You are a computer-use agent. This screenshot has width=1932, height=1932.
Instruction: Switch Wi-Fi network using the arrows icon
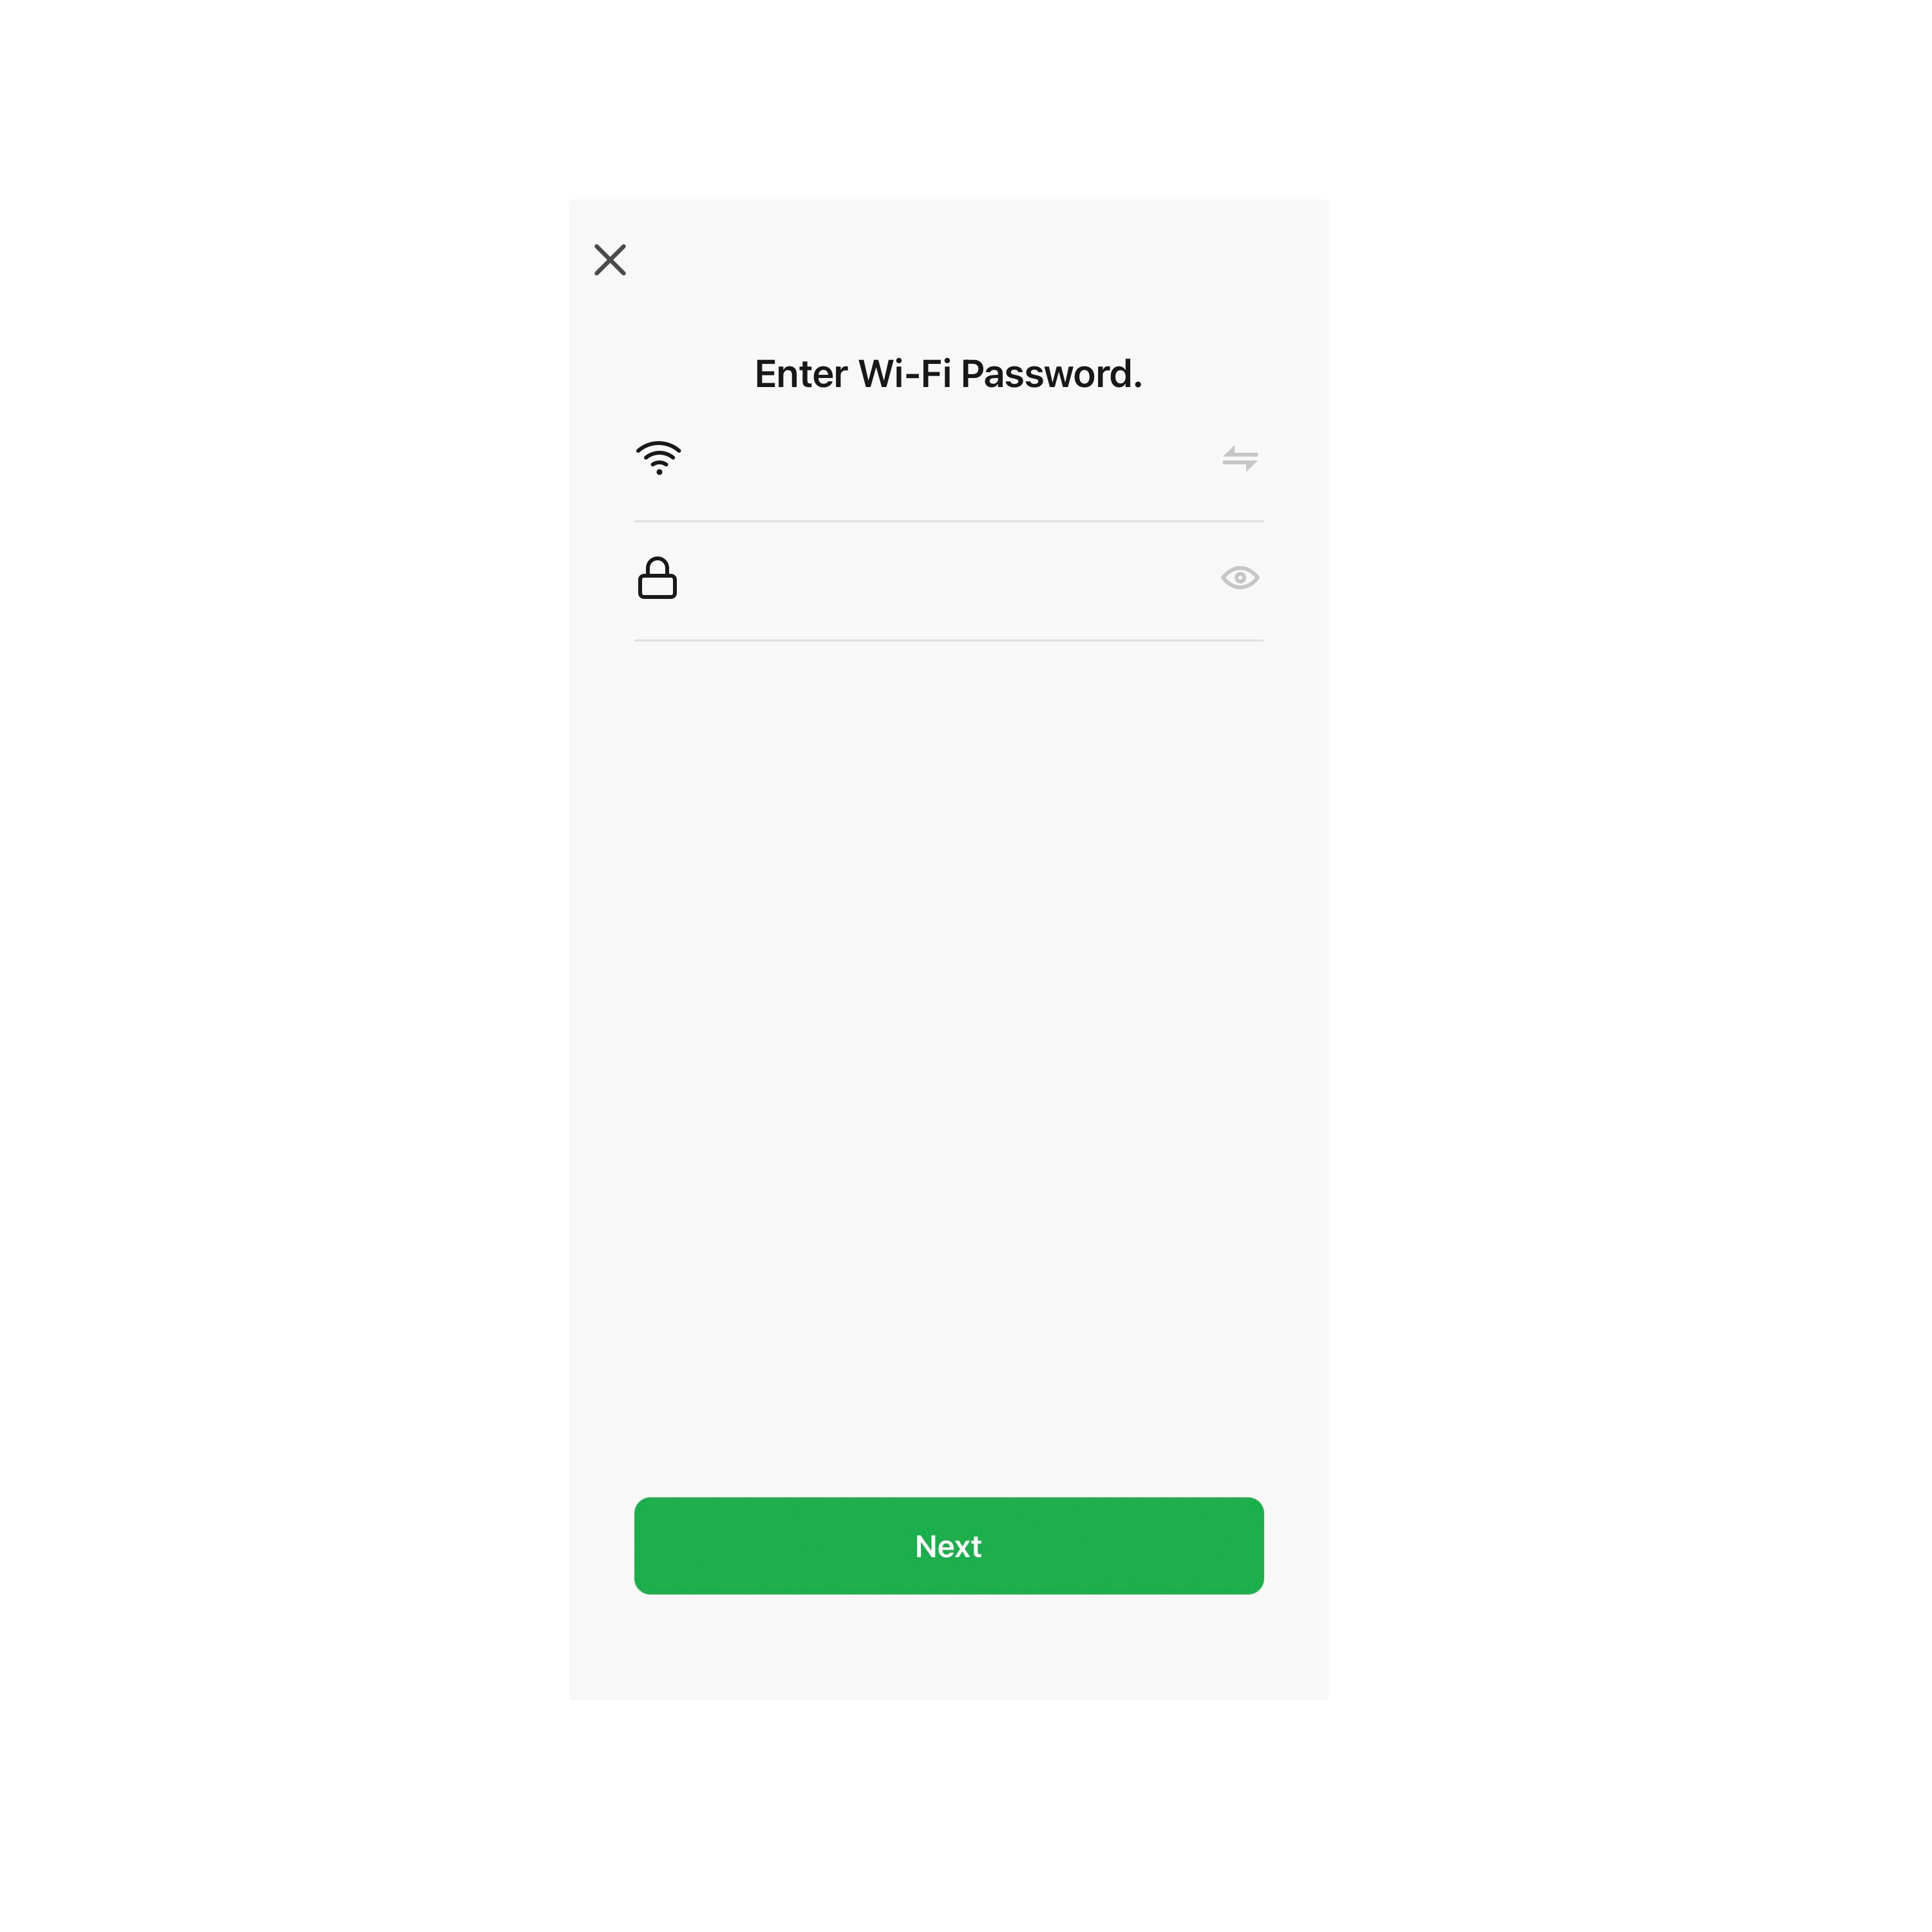pyautogui.click(x=1240, y=458)
